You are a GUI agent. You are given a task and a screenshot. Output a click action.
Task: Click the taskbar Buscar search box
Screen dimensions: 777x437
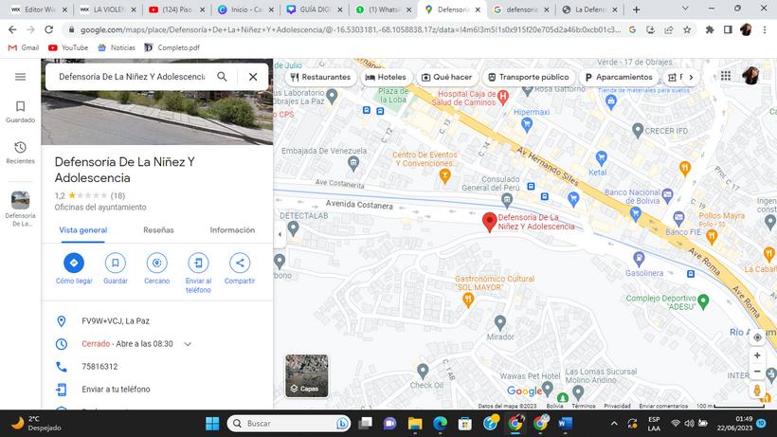coord(289,424)
